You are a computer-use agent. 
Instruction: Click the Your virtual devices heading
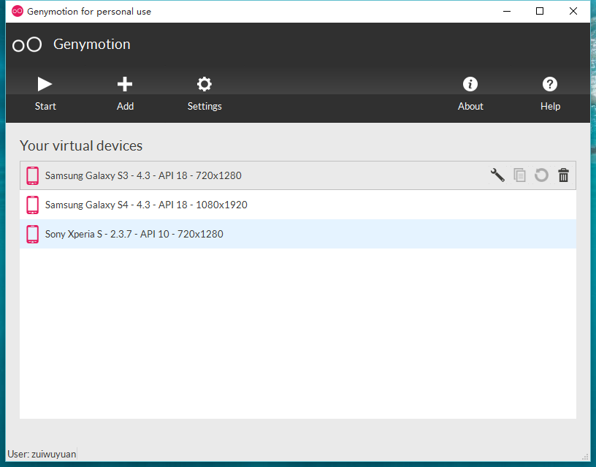click(x=81, y=145)
